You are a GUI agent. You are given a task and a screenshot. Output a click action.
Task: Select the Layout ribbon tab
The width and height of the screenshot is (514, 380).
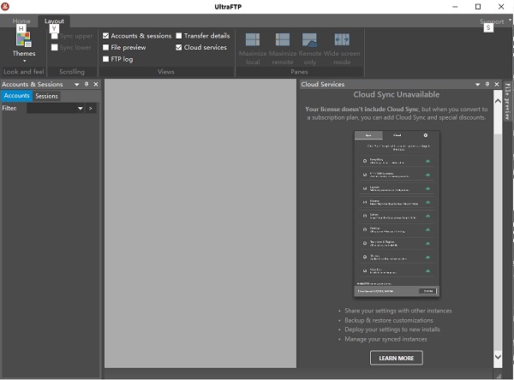pos(54,21)
